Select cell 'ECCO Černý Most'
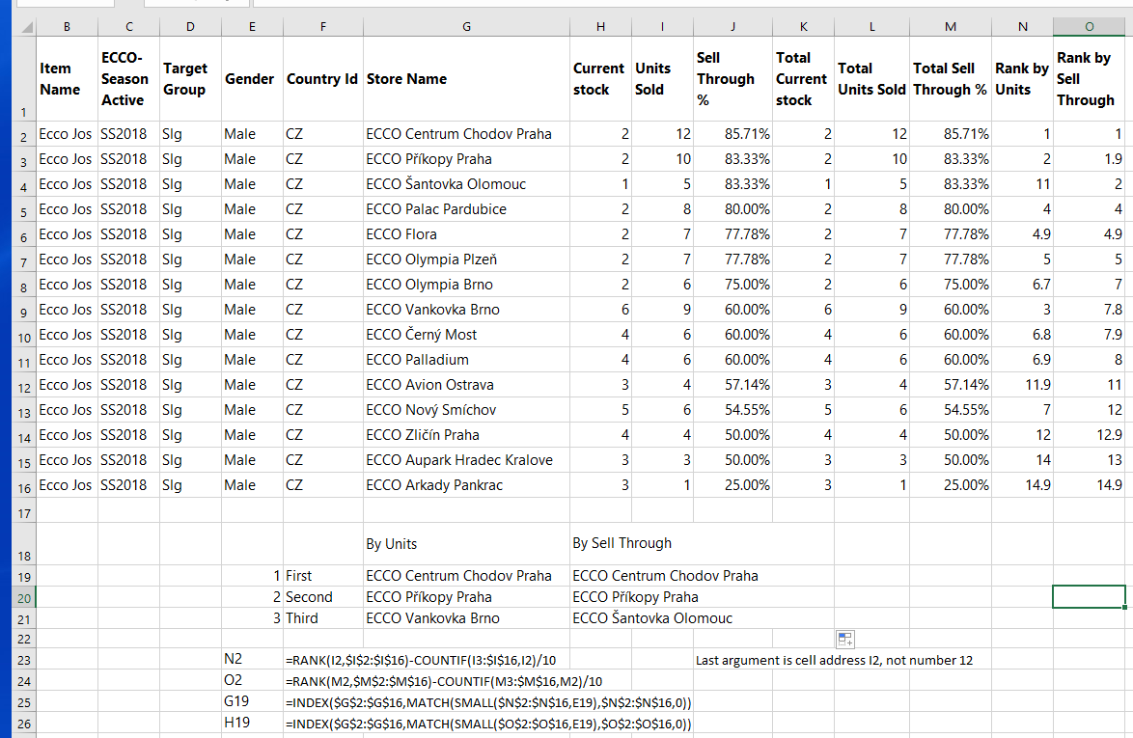Screen dimensions: 1133x738 [466, 335]
